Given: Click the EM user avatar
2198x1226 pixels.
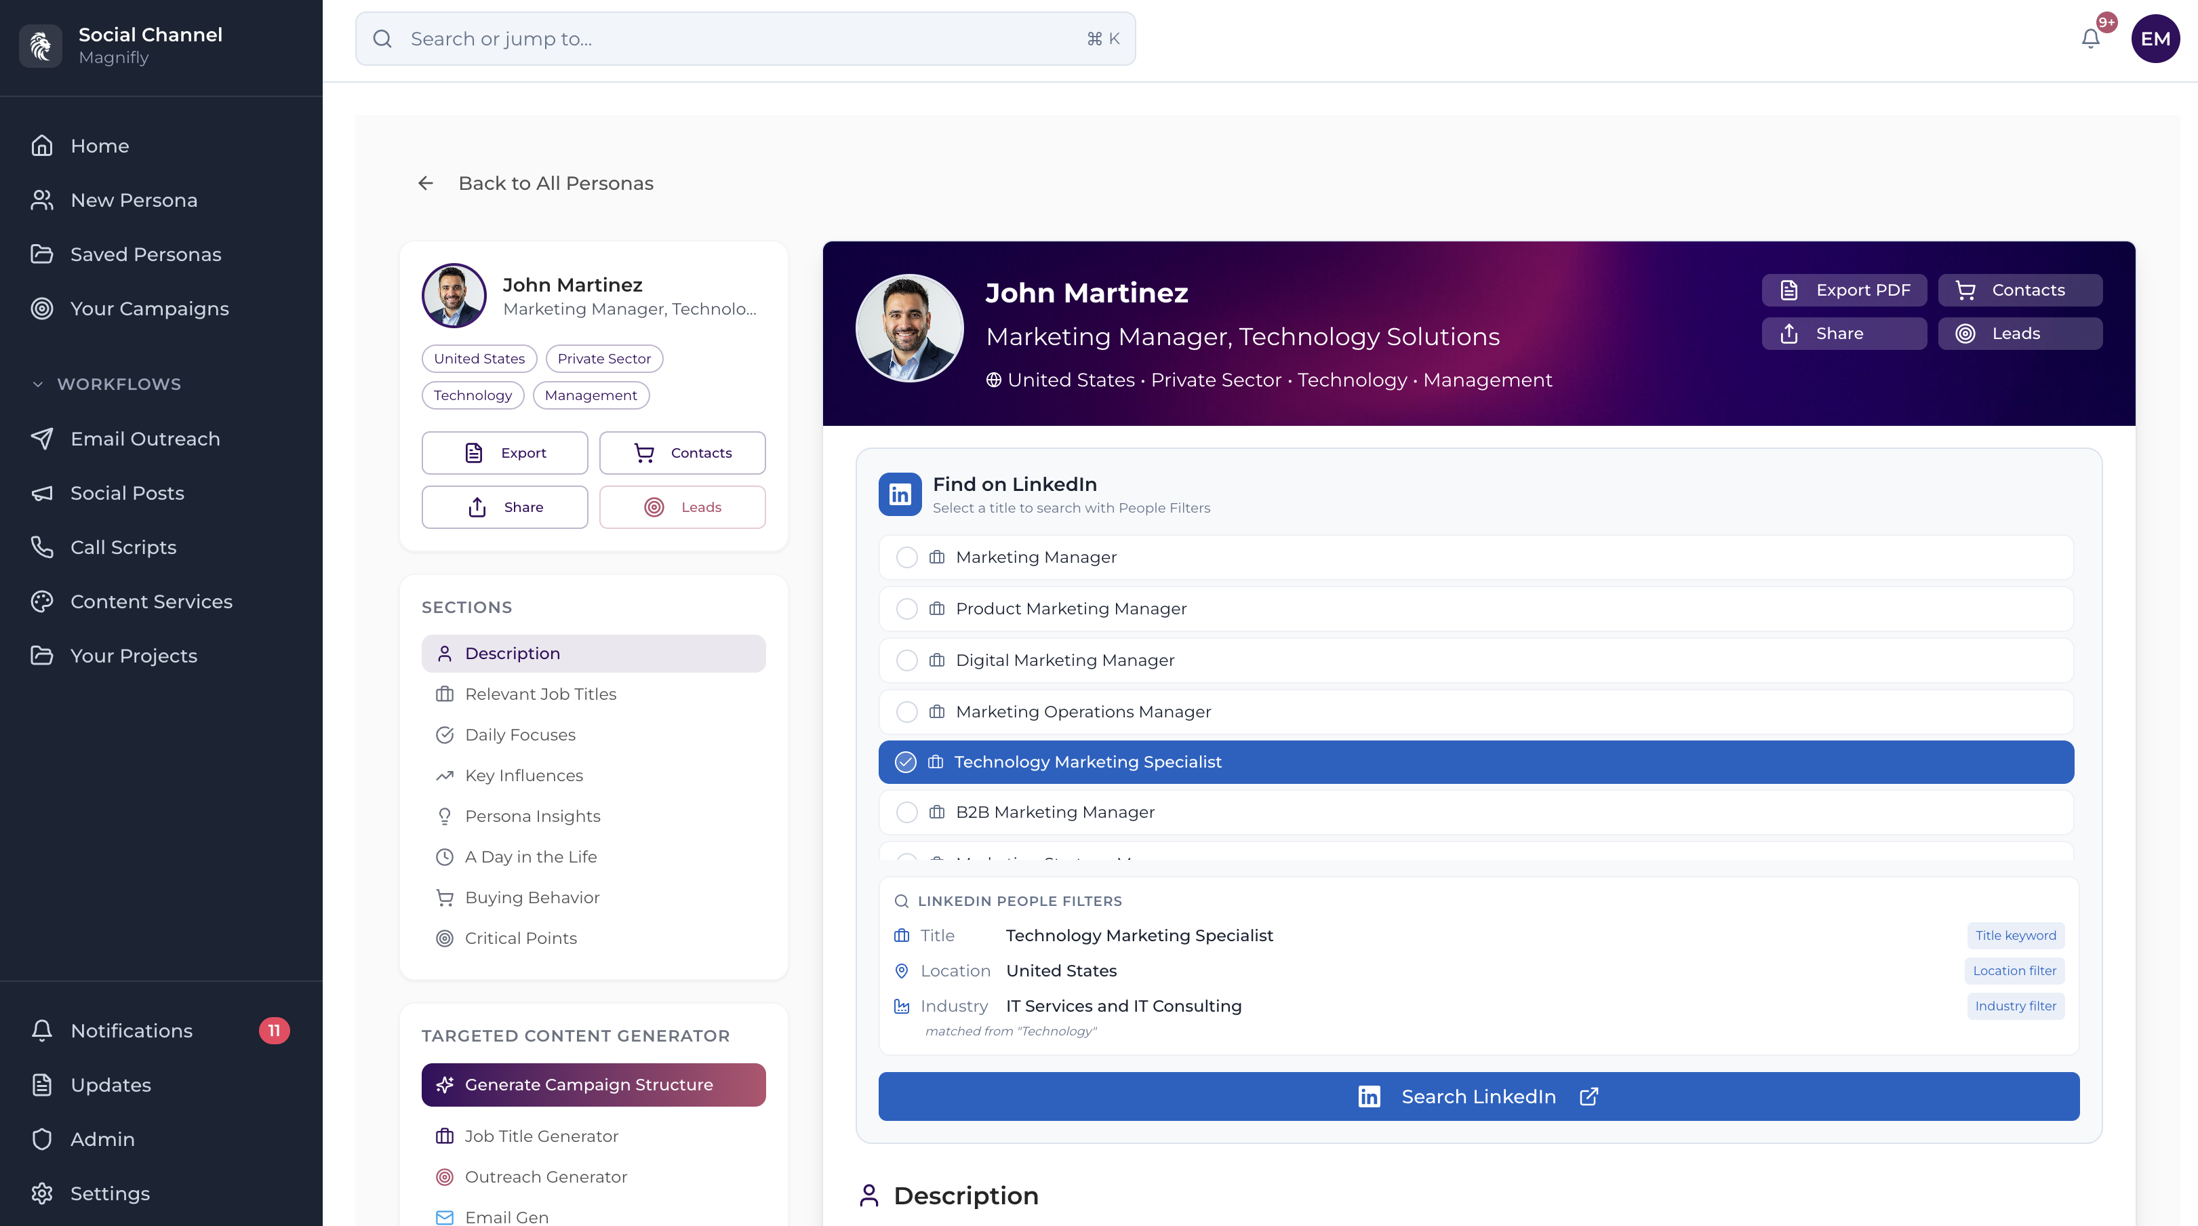Looking at the screenshot, I should (2155, 39).
